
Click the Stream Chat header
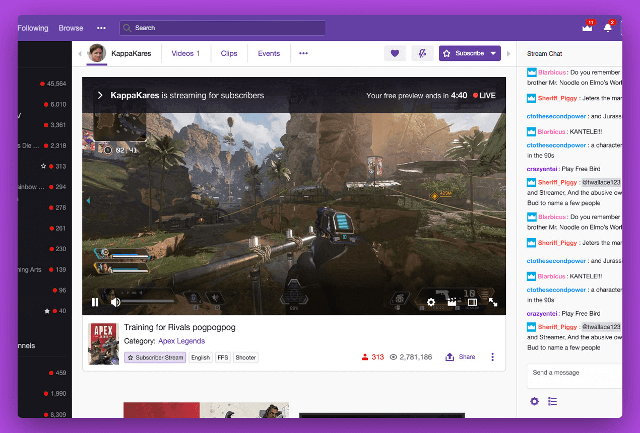click(x=545, y=53)
